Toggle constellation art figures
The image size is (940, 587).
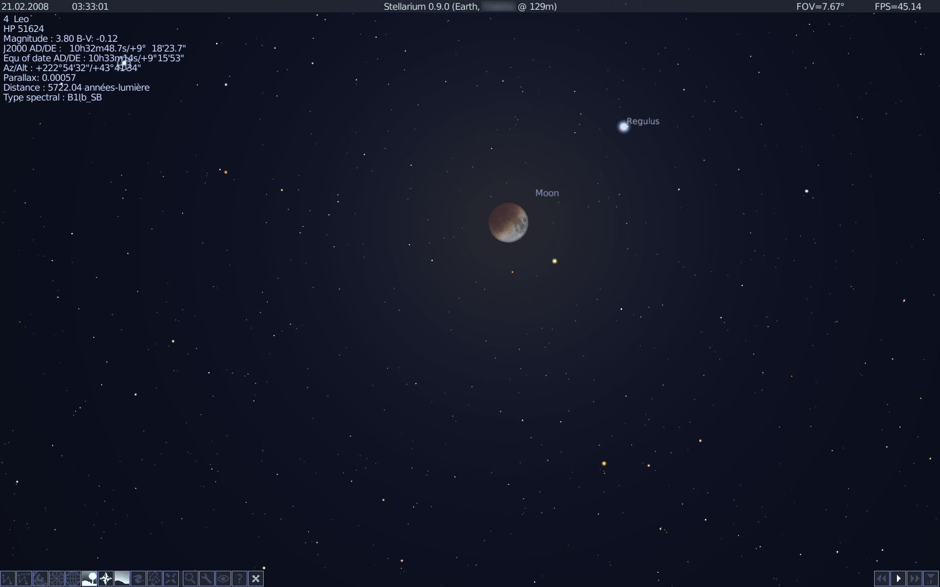tap(40, 579)
